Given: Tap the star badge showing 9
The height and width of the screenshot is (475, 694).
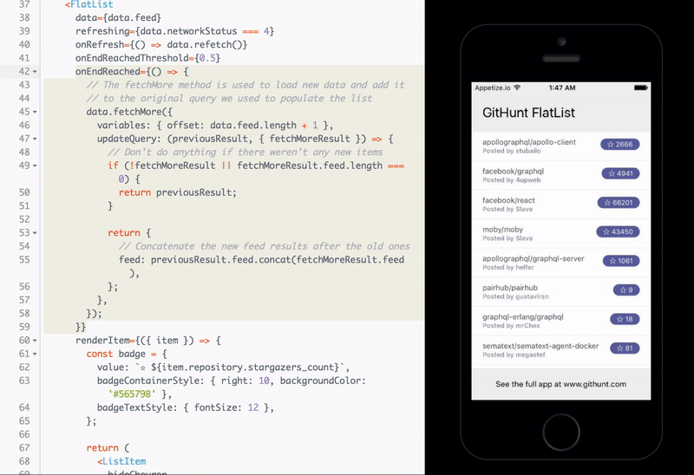Looking at the screenshot, I should [626, 290].
